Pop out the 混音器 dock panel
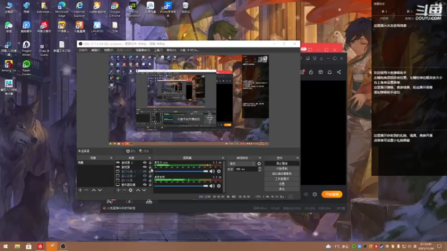Screen dimensions: 447x251 (x=223, y=158)
